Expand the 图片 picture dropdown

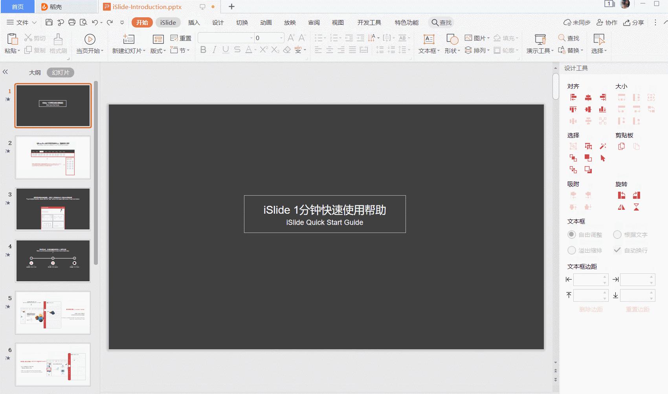[488, 38]
